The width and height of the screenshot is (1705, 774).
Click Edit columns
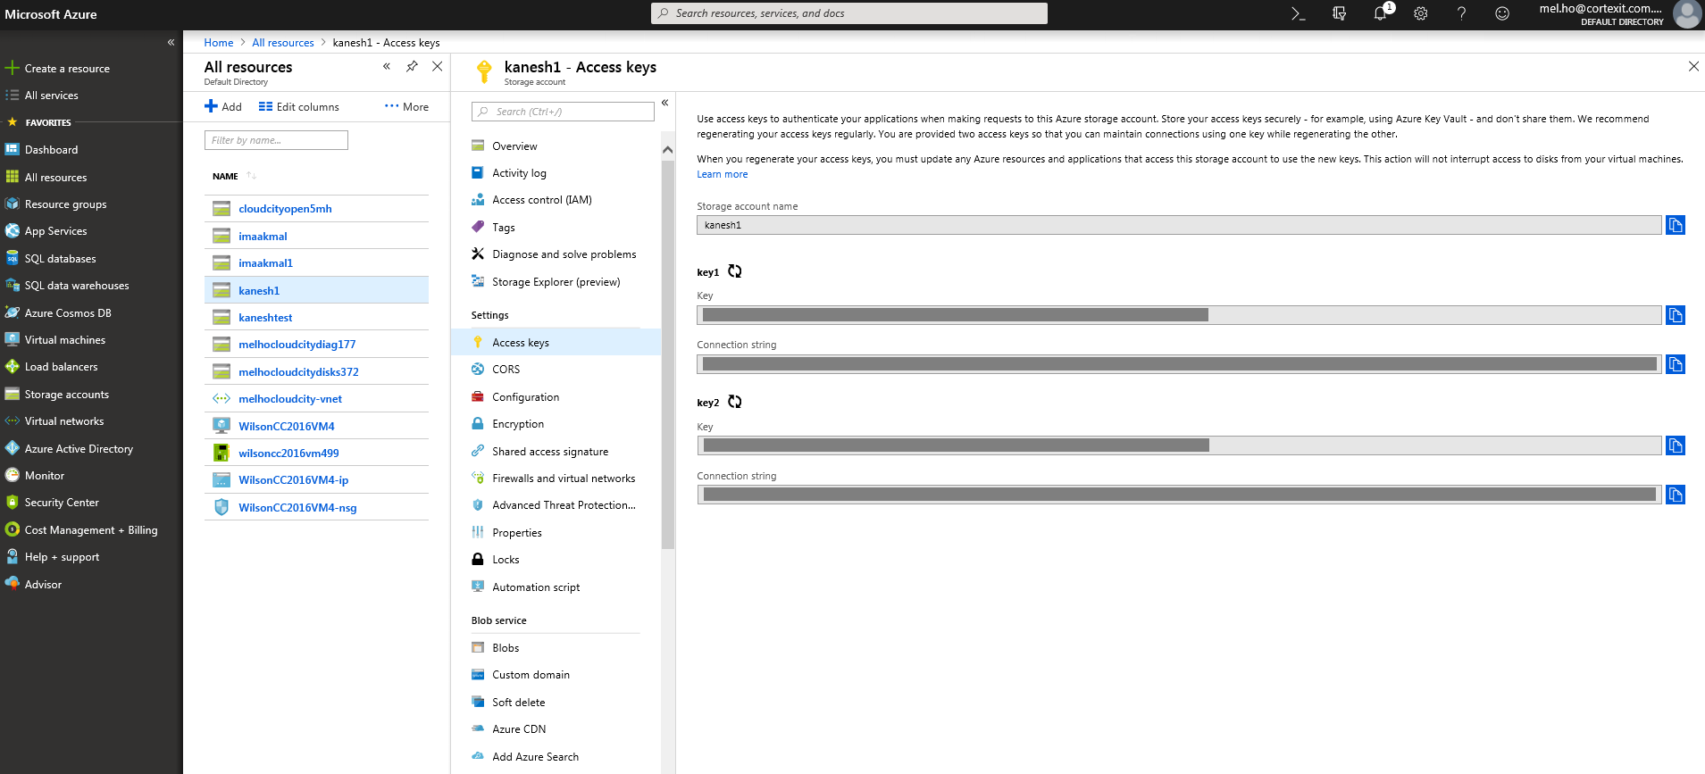299,106
